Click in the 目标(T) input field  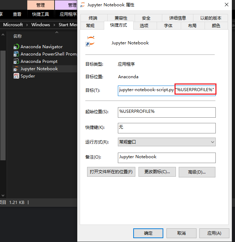(x=167, y=90)
